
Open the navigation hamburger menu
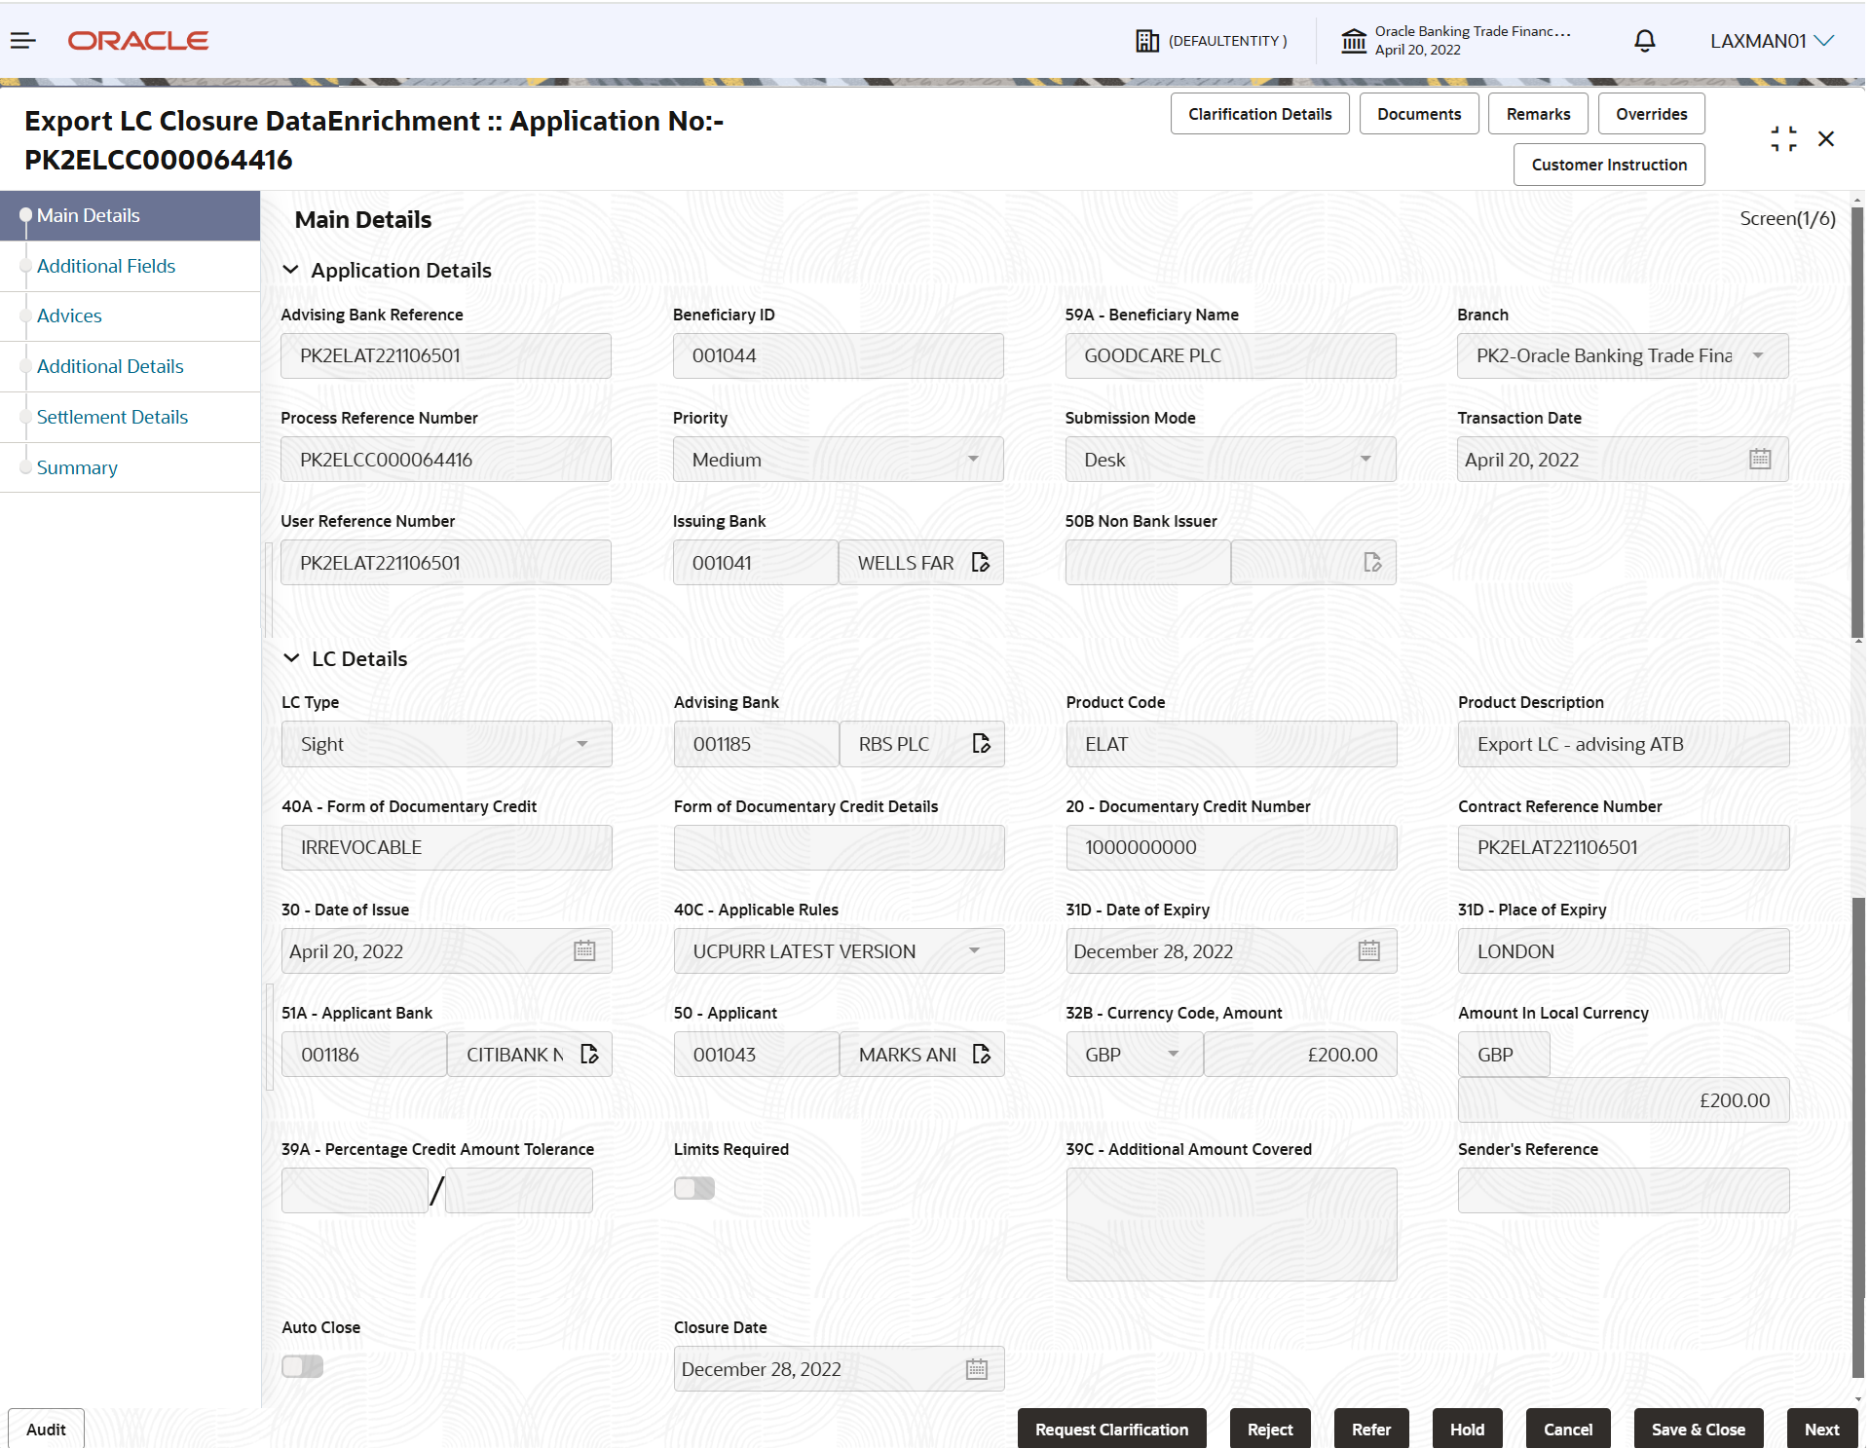coord(22,40)
